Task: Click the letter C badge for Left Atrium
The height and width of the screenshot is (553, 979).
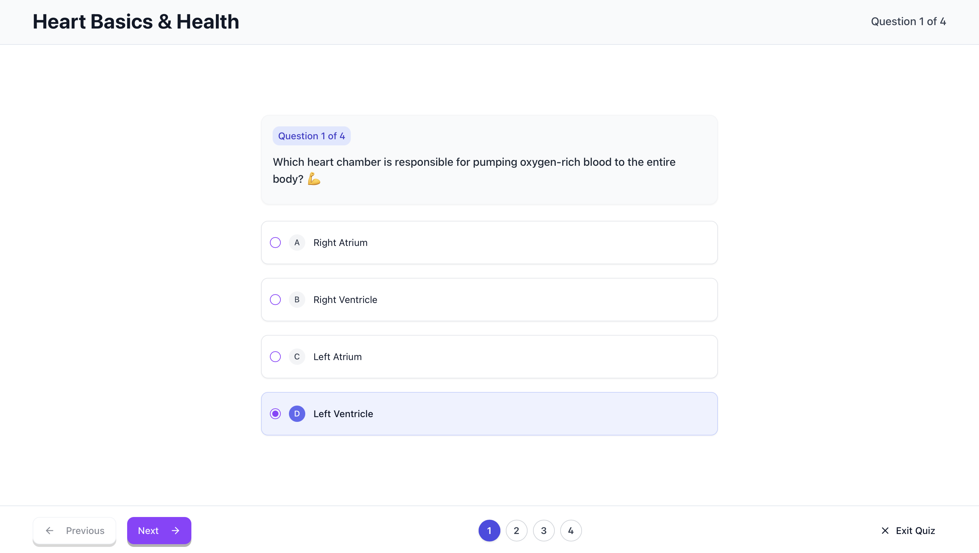Action: 297,357
